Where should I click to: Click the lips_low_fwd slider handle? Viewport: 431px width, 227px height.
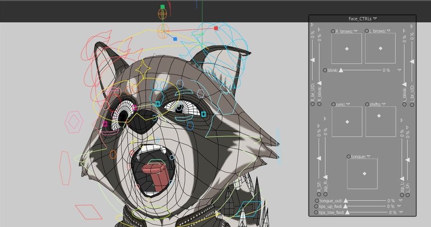pos(347,212)
